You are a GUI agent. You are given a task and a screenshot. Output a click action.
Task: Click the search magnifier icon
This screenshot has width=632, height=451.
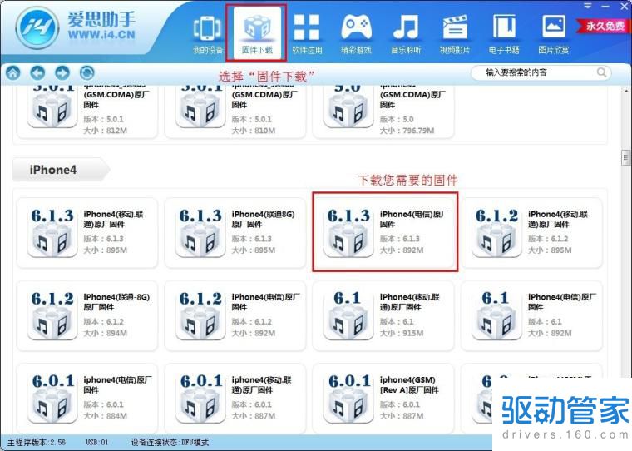[601, 72]
